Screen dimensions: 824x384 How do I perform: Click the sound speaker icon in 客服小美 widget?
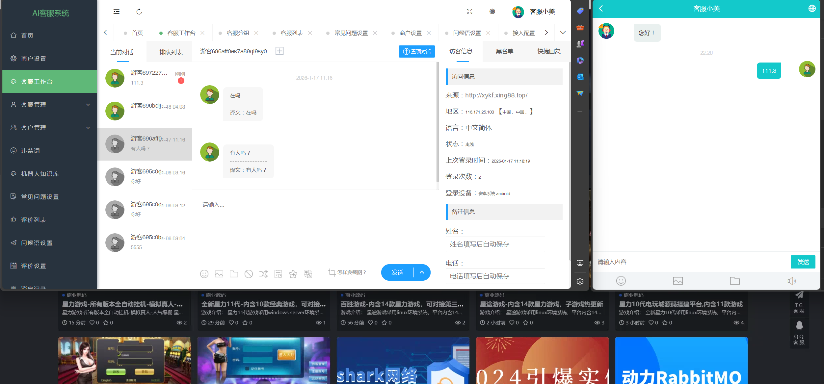[x=791, y=281]
